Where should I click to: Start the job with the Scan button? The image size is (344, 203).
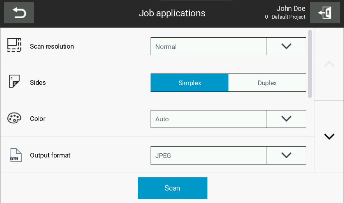tap(172, 188)
